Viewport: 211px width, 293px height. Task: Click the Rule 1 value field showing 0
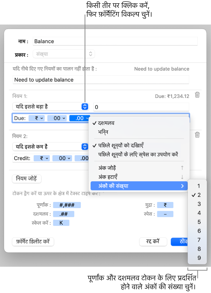pos(141,107)
